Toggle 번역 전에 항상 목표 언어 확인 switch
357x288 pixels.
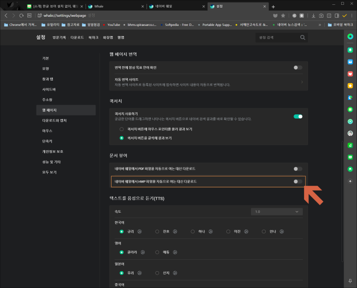click(298, 68)
